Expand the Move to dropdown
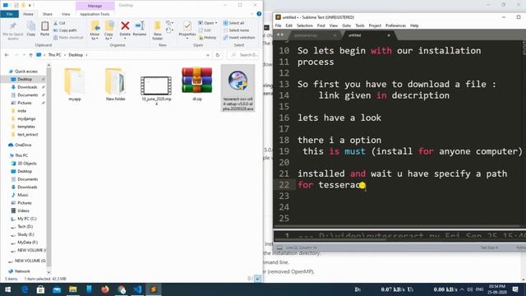 [95, 36]
